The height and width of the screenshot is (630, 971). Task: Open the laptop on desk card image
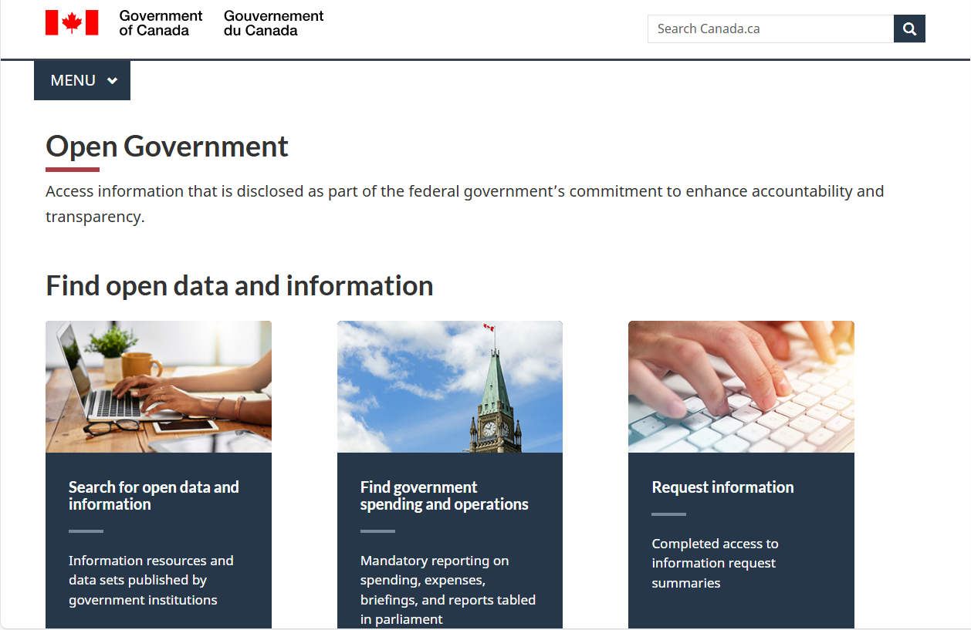158,386
